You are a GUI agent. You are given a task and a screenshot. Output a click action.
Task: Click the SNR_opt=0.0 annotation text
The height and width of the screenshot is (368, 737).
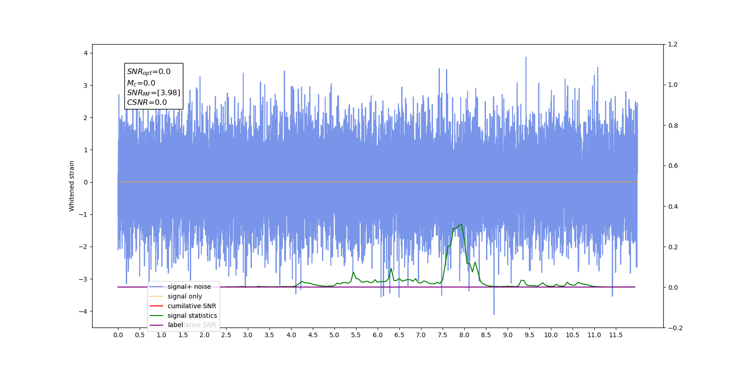(x=149, y=72)
